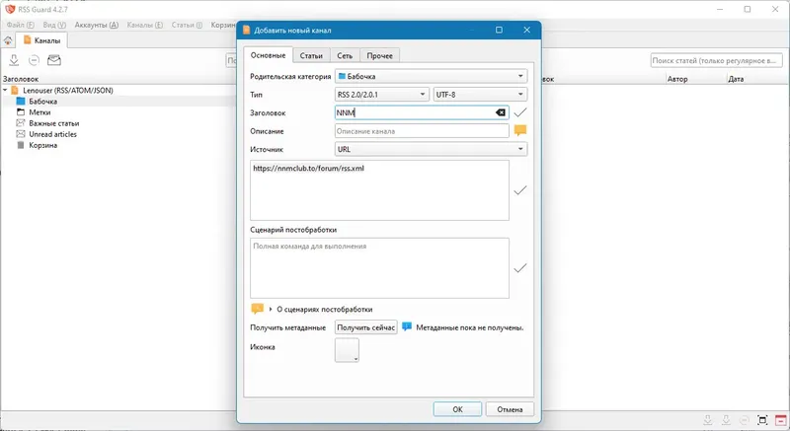
Task: Click the OK button
Action: (457, 409)
